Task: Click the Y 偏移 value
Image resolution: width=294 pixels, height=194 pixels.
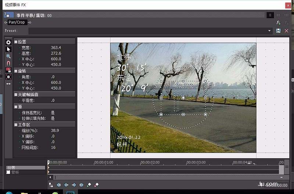Action: point(53,142)
